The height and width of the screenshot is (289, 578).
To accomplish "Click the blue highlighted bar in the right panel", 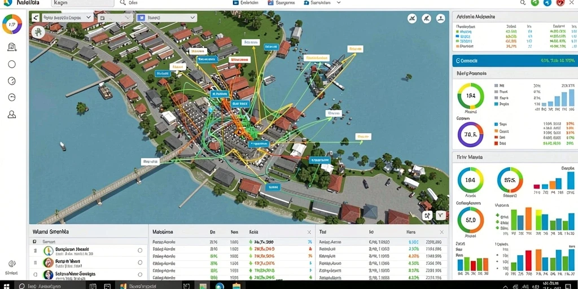I will click(515, 61).
